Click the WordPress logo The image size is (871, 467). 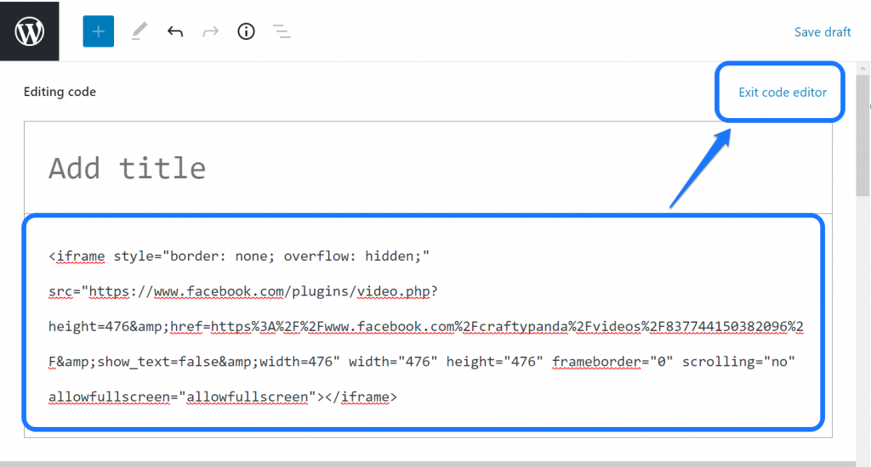tap(30, 31)
